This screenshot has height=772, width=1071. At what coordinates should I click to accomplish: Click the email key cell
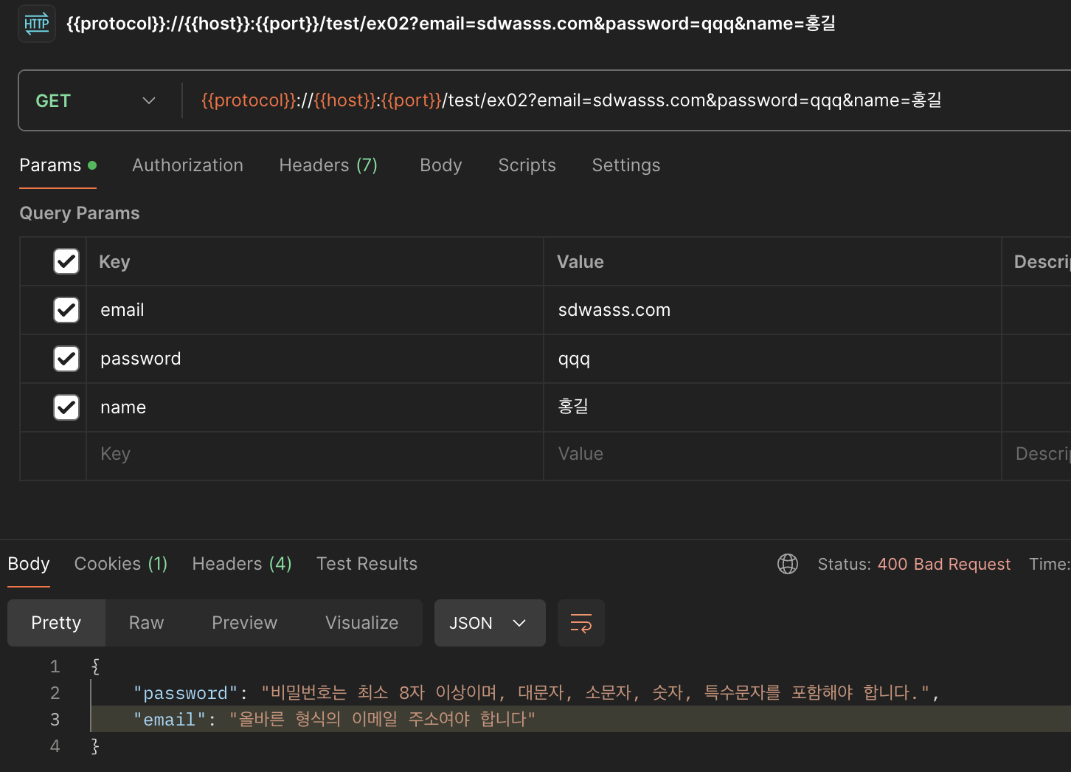[x=315, y=310]
